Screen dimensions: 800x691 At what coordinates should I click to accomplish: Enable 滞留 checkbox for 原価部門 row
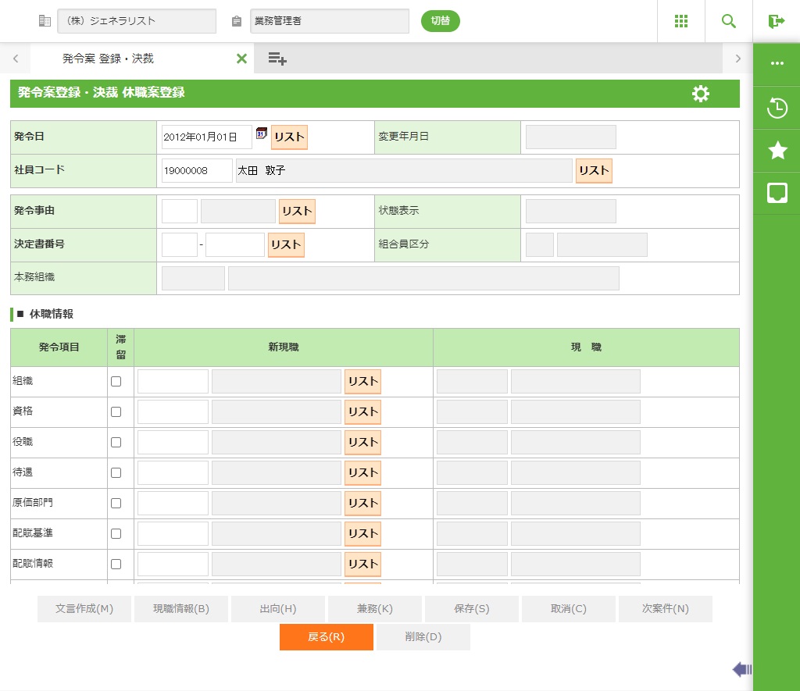[116, 503]
